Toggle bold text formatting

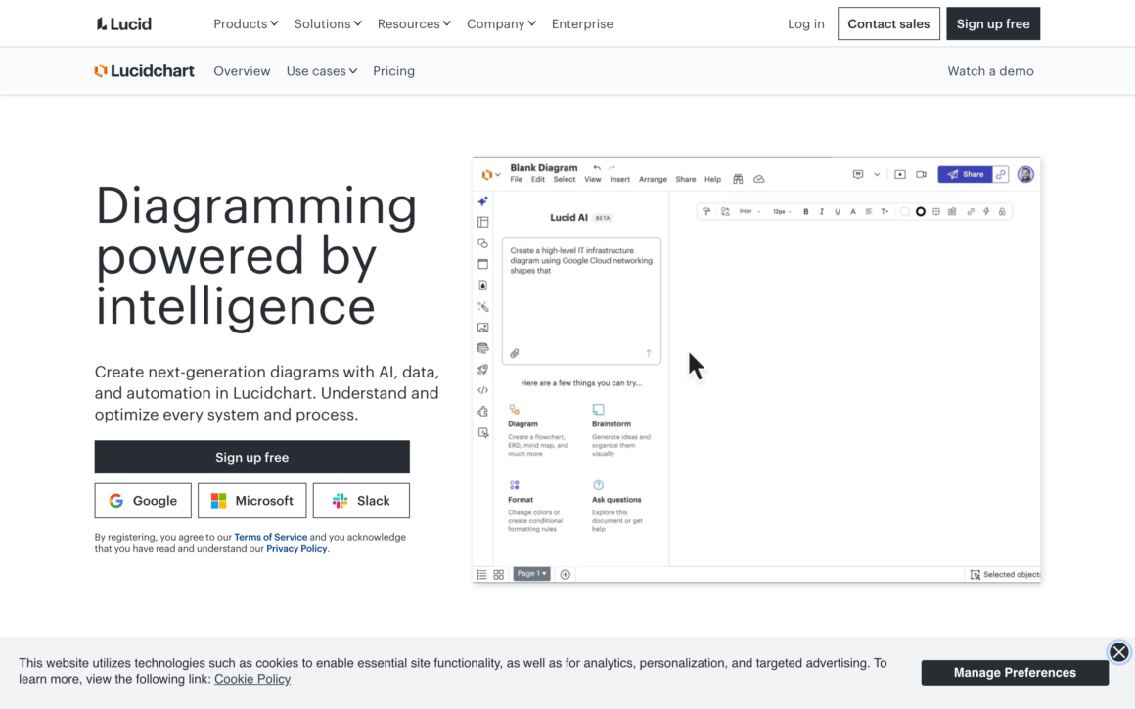coord(805,212)
